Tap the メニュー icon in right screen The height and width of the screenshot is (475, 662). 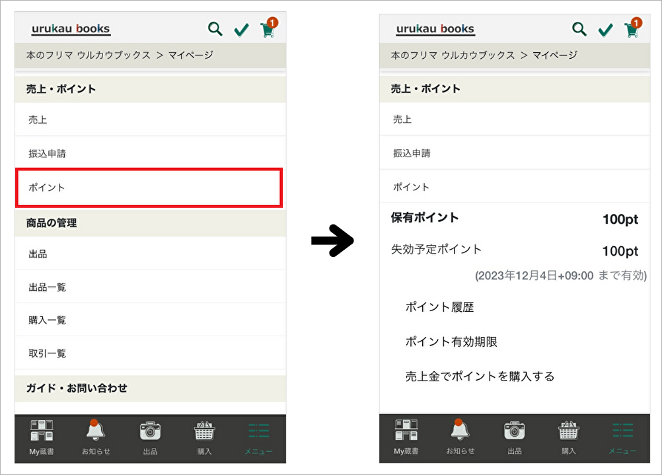(622, 436)
